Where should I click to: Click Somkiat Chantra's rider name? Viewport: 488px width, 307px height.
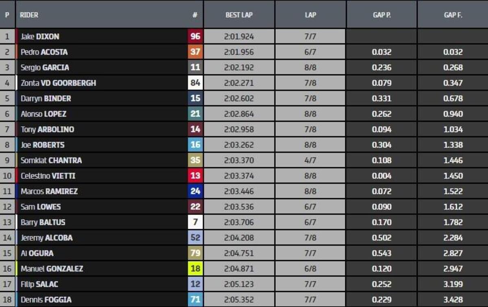(x=51, y=160)
